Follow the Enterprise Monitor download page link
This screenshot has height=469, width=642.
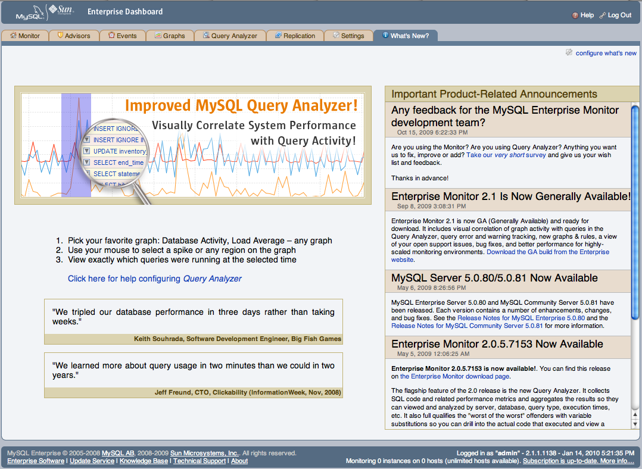[454, 376]
